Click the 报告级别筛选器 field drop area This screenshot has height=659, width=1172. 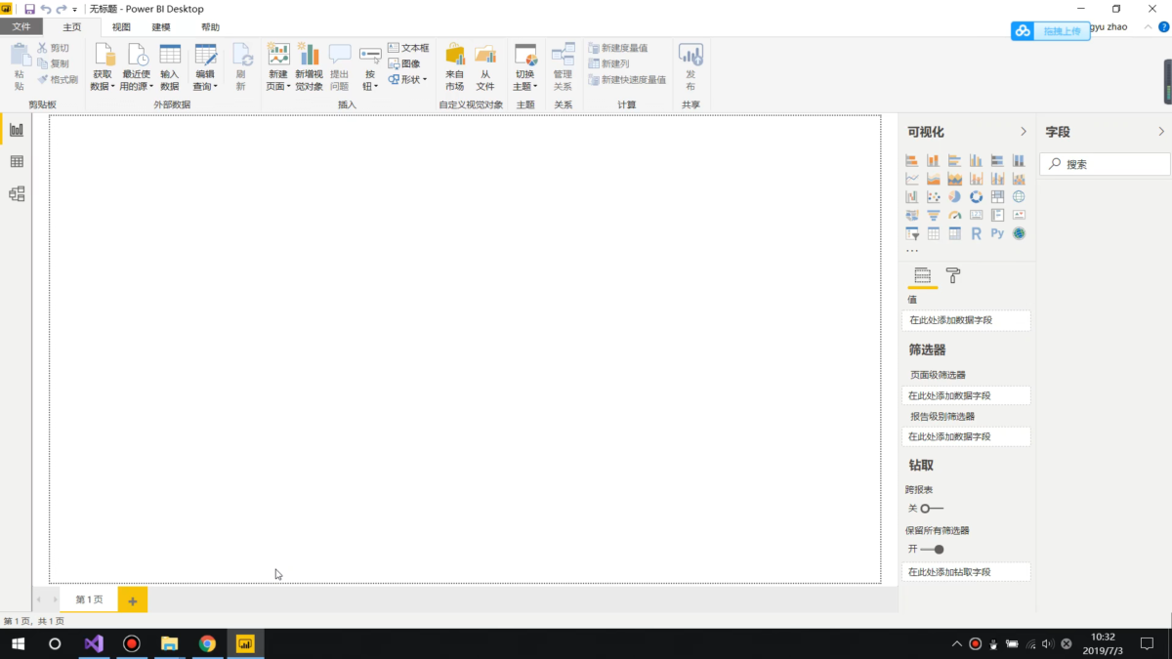[x=966, y=437]
